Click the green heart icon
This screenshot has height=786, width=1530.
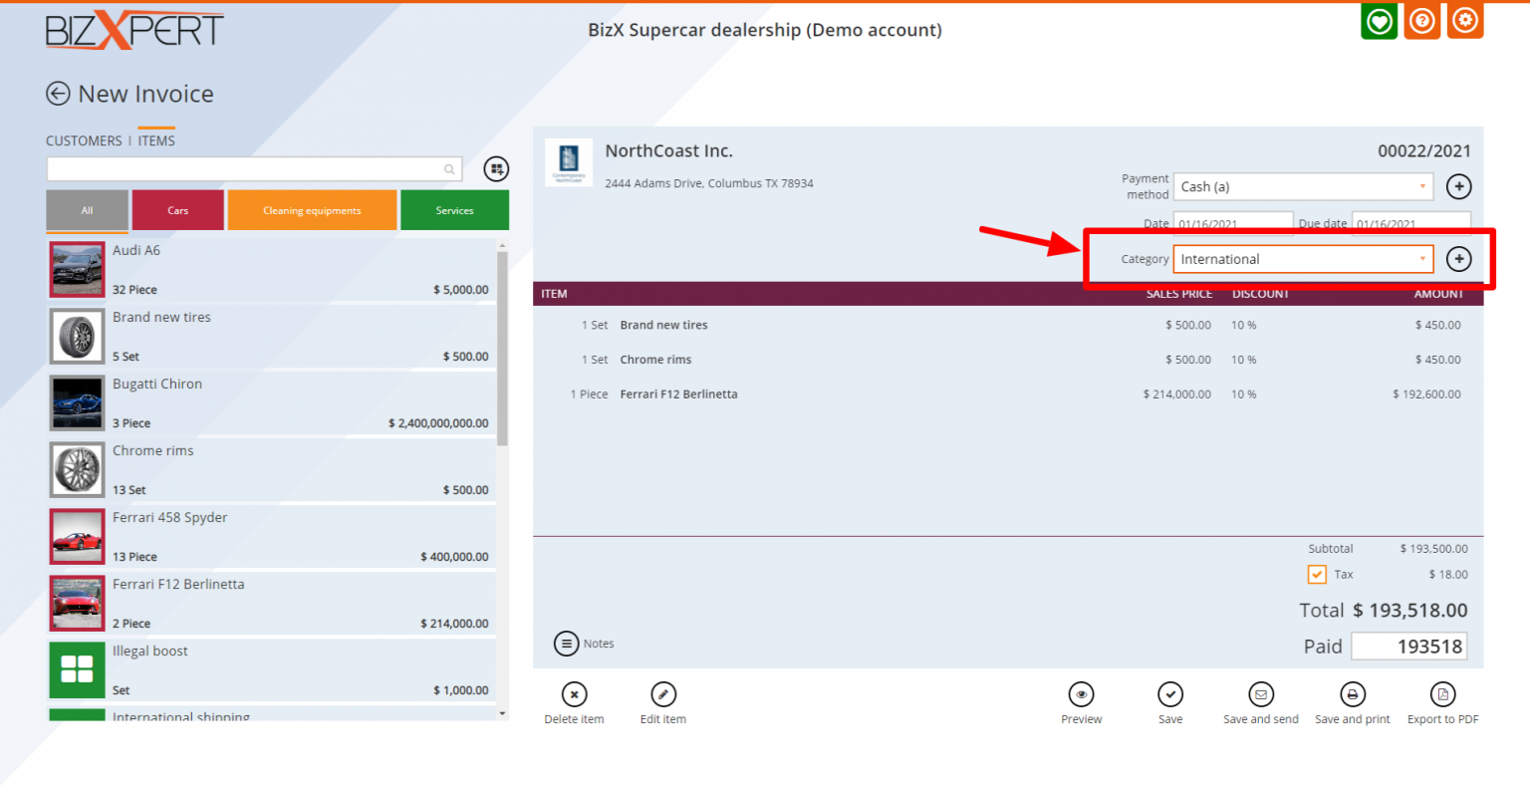[1380, 21]
